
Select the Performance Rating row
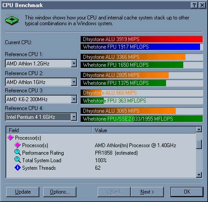coord(101,153)
